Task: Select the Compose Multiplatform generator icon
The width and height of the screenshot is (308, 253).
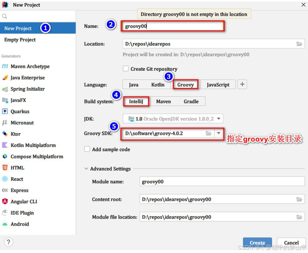Action: tap(5, 157)
